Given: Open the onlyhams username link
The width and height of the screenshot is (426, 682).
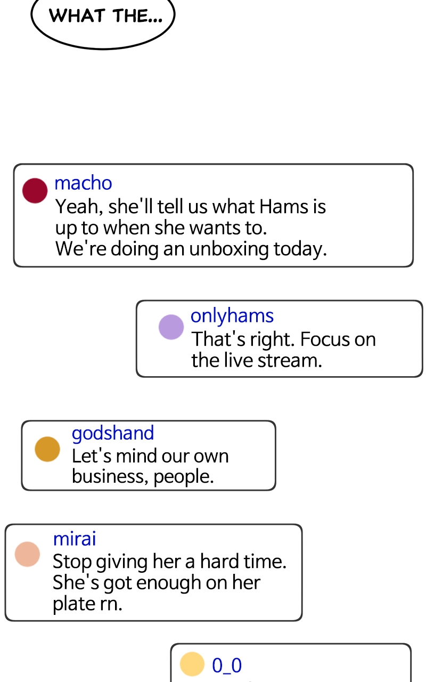Looking at the screenshot, I should tap(232, 315).
